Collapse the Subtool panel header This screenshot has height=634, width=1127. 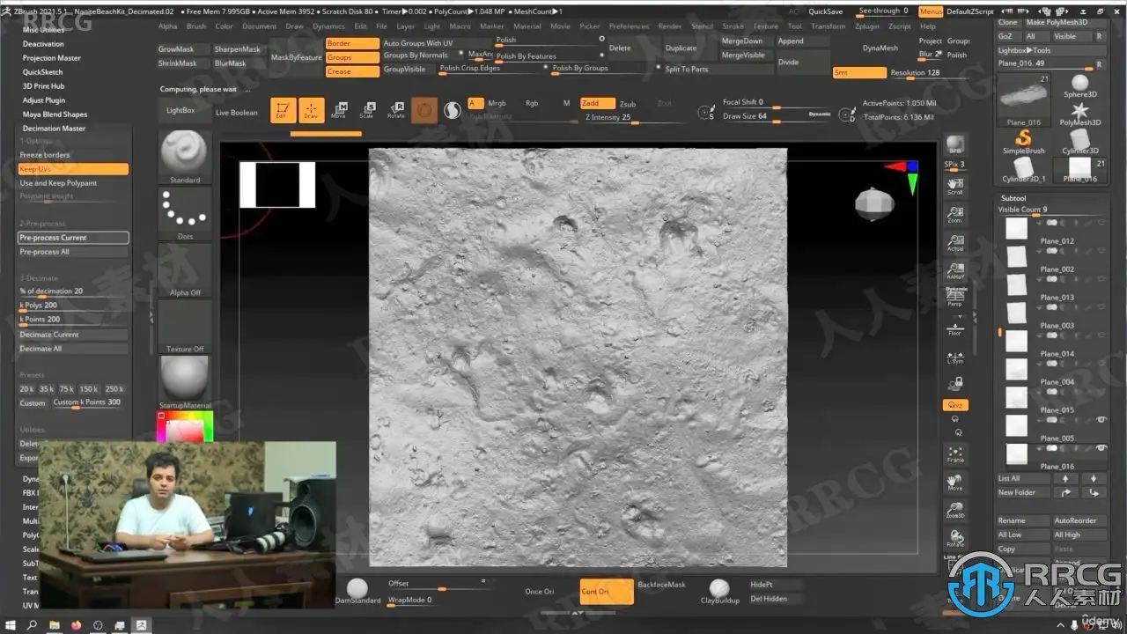(1013, 198)
